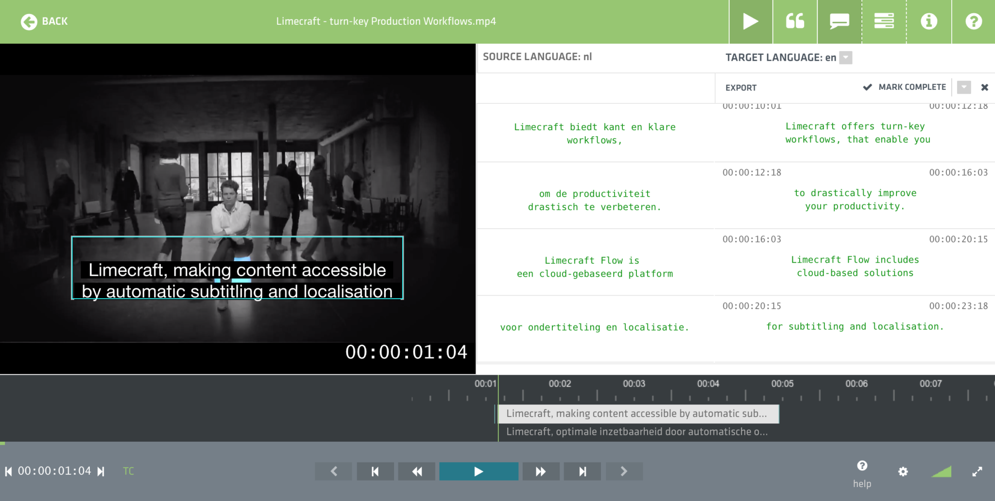Viewport: 995px width, 501px height.
Task: Expand the Mark Complete options dropdown
Action: tap(964, 87)
